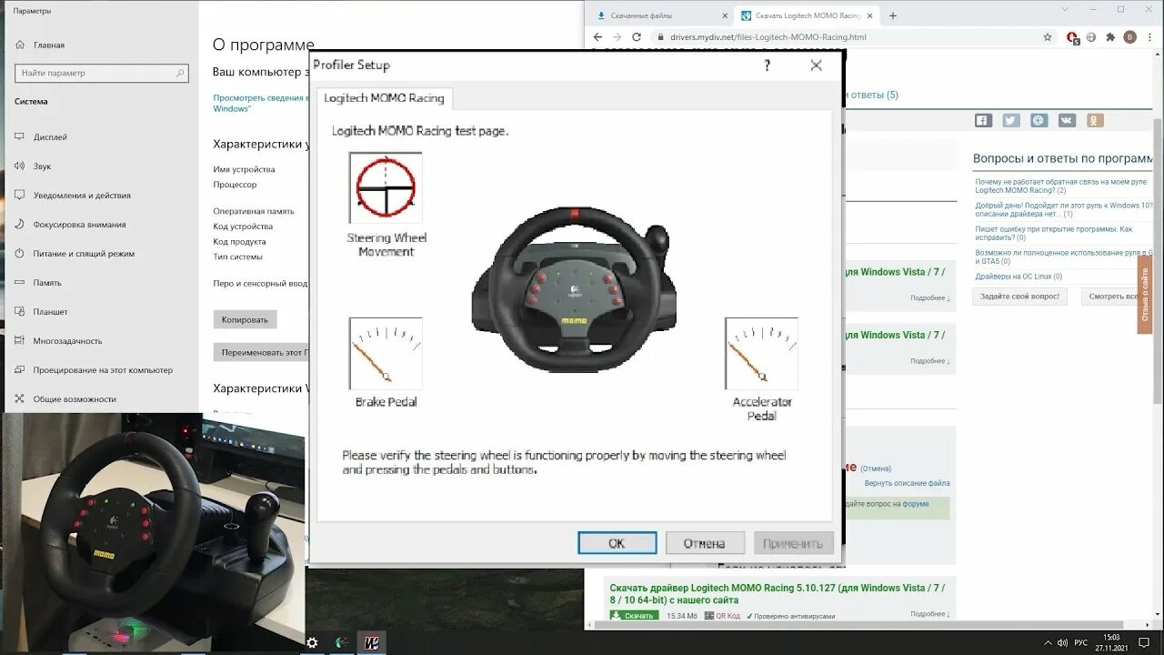Go forward in the browser
This screenshot has height=655, width=1164.
(x=617, y=37)
